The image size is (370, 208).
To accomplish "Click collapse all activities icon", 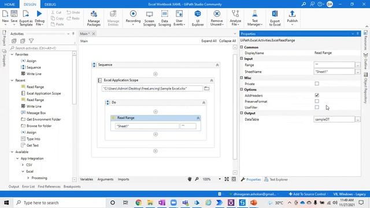I will 23,41.
